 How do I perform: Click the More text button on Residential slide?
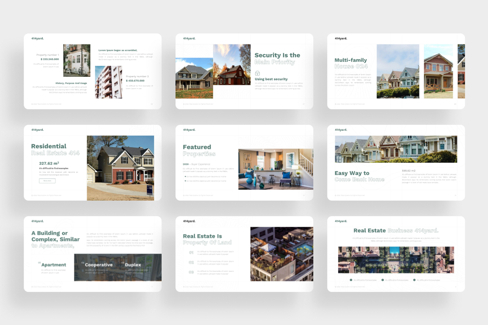click(47, 181)
